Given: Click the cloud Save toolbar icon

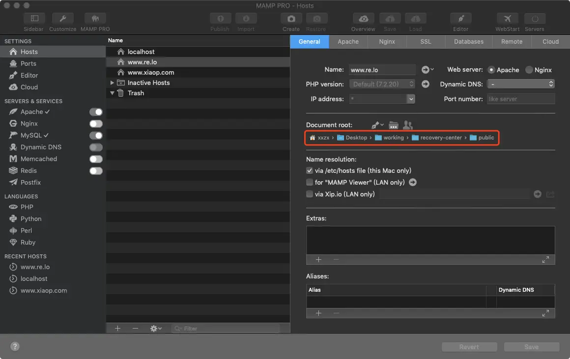Looking at the screenshot, I should coord(390,18).
